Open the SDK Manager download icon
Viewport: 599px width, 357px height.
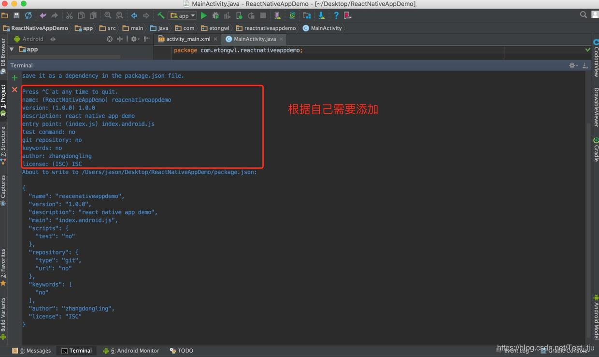[321, 15]
